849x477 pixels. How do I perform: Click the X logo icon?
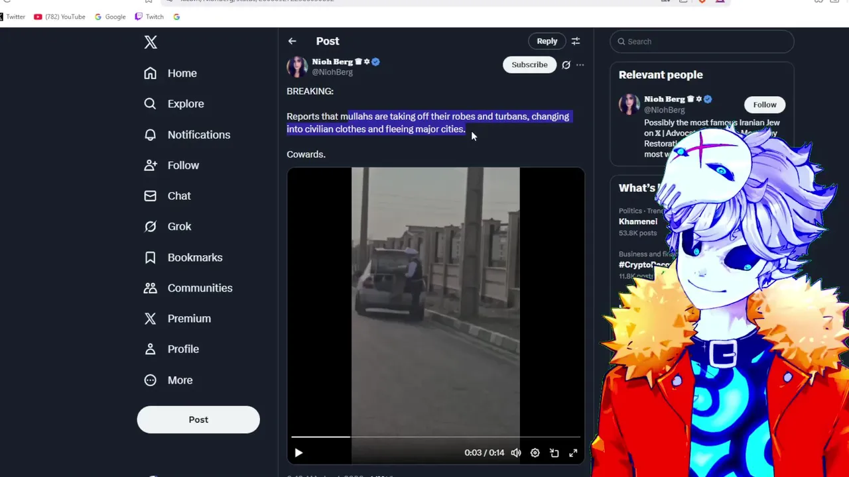click(x=151, y=42)
